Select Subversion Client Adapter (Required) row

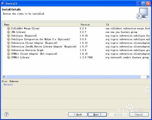[76, 43]
